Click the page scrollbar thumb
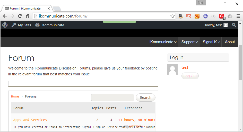 [x=240, y=63]
